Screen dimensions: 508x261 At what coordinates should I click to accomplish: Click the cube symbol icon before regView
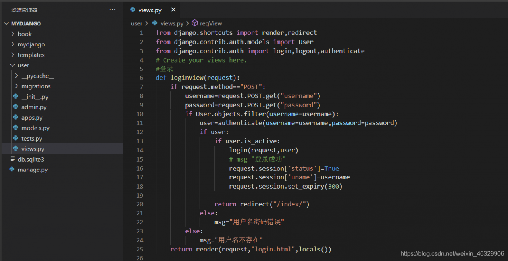point(195,23)
